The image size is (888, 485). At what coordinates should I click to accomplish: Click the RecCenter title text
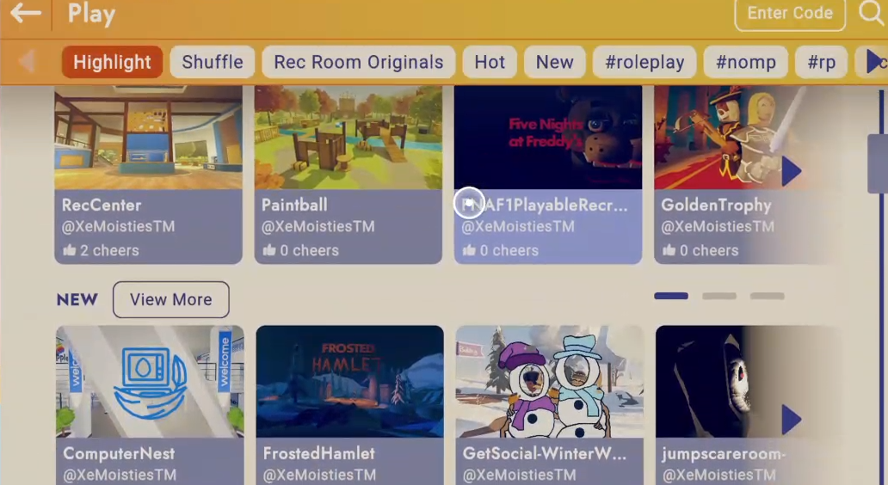102,205
